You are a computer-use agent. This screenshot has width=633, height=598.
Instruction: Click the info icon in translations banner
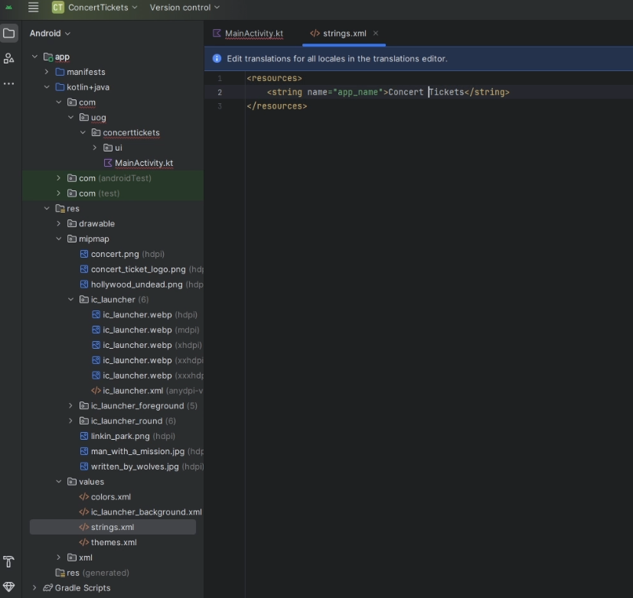(217, 58)
